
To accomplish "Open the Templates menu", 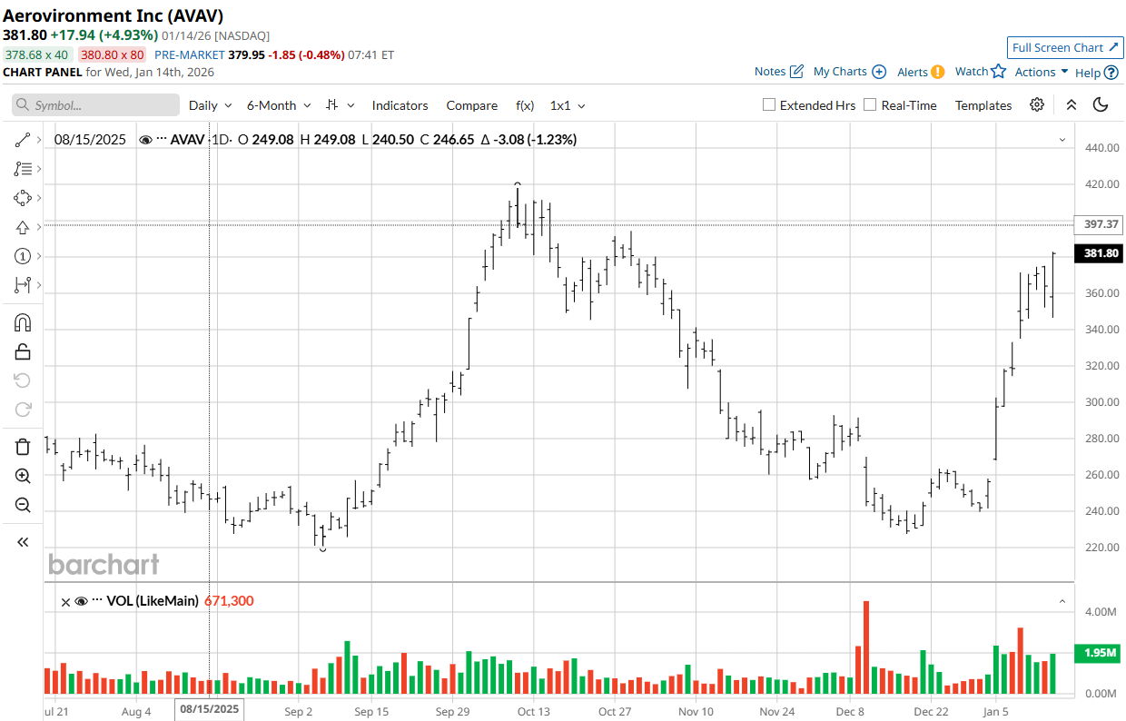I will click(x=983, y=105).
